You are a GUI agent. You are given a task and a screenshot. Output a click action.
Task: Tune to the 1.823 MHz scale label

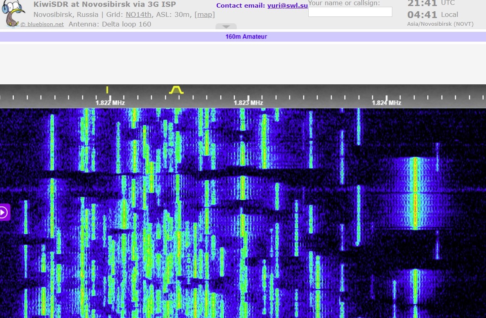point(248,103)
